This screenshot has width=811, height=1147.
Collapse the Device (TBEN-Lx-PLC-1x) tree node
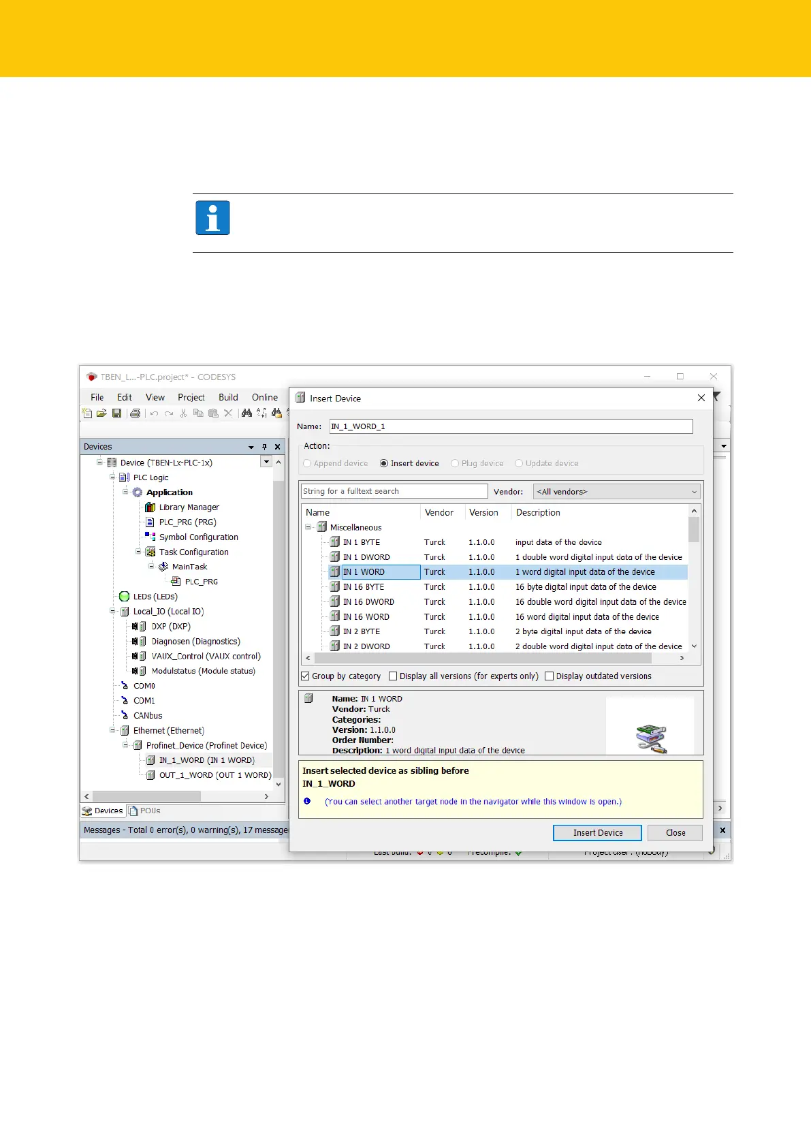point(99,462)
